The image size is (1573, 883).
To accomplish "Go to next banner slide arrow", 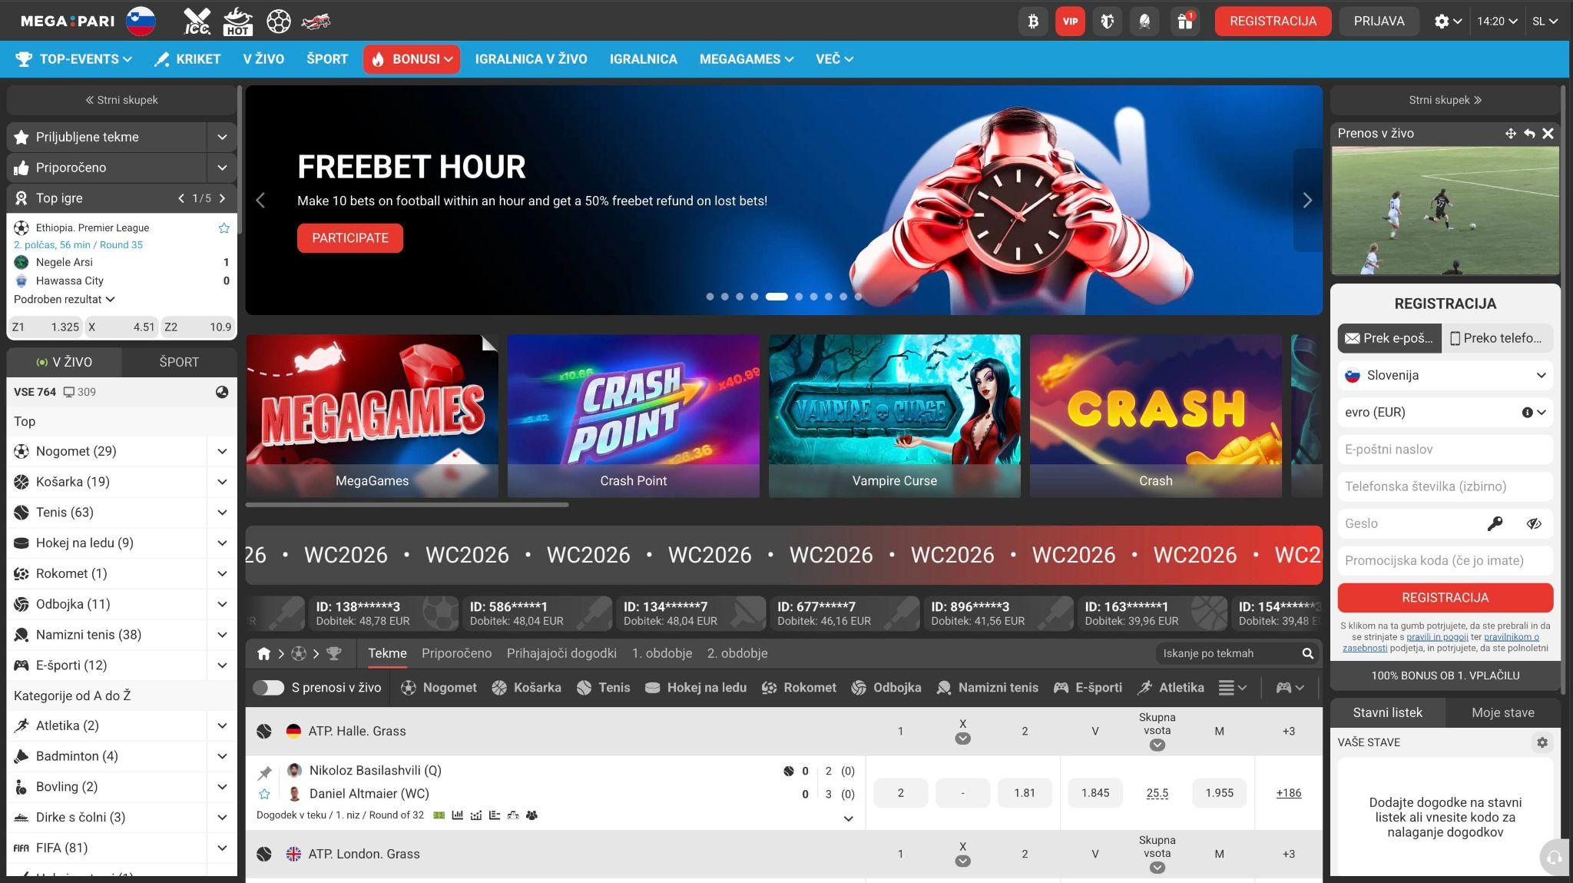I will [1307, 201].
